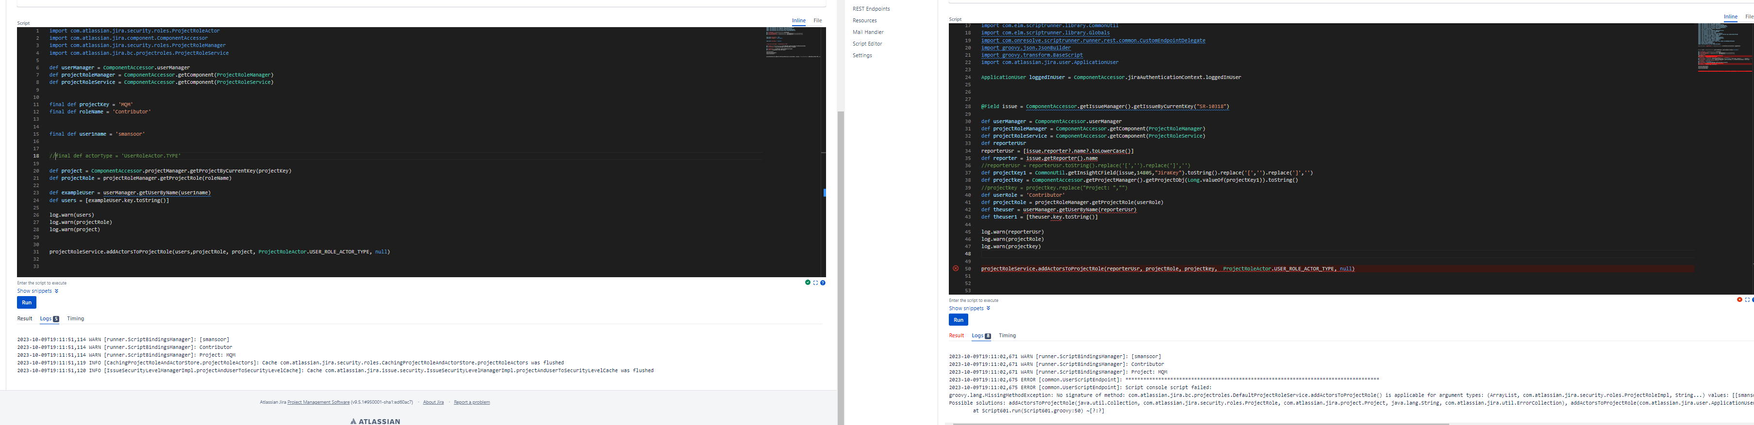Toggle fullscreen editor icon in left console
The height and width of the screenshot is (425, 1754).
(x=815, y=282)
